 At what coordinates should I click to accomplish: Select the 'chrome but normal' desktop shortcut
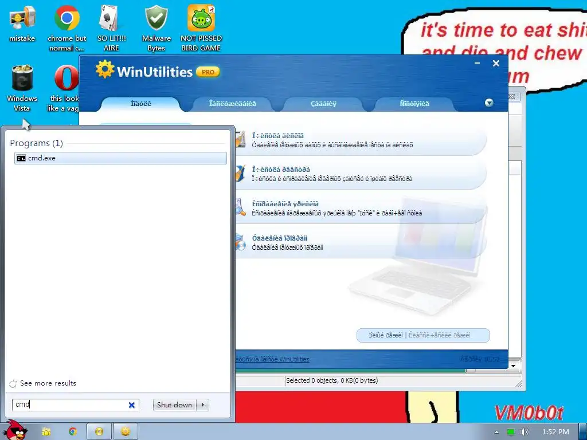[x=66, y=28]
